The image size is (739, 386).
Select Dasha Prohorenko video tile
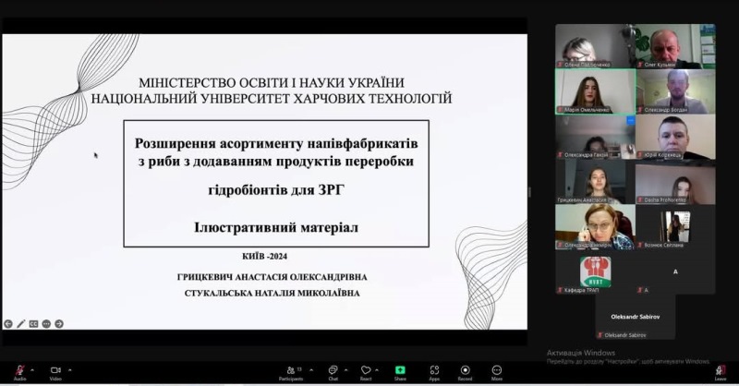[675, 182]
